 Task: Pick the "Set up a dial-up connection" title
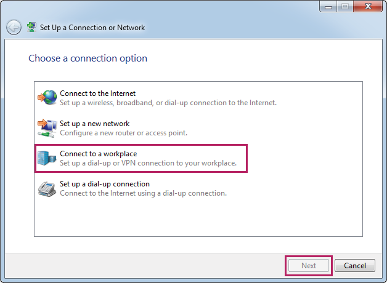pyautogui.click(x=105, y=184)
